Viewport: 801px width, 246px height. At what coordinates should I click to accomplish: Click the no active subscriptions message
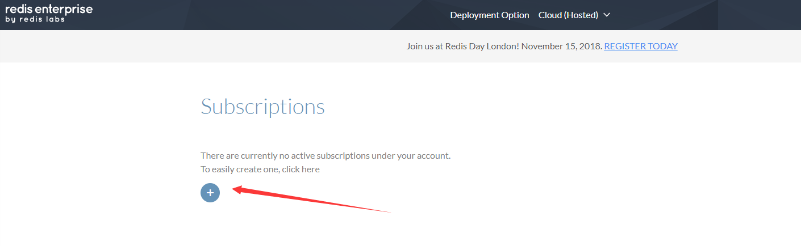point(326,155)
